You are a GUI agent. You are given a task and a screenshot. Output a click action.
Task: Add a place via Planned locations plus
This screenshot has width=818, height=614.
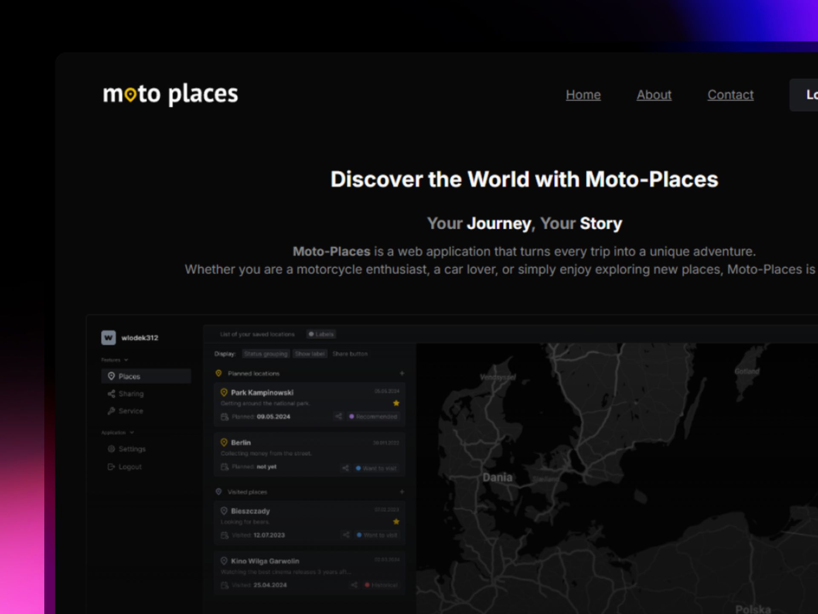click(x=402, y=374)
